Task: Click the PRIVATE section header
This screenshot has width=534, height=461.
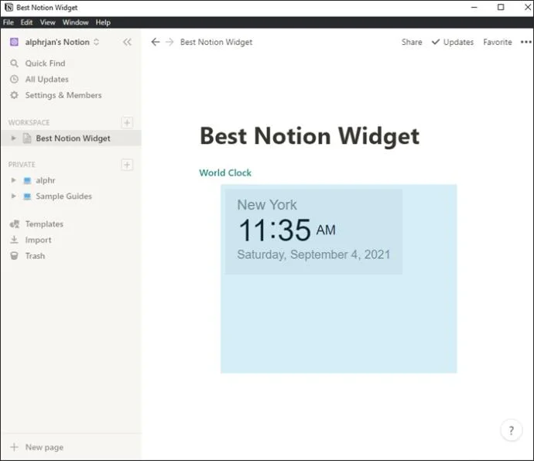Action: point(22,165)
